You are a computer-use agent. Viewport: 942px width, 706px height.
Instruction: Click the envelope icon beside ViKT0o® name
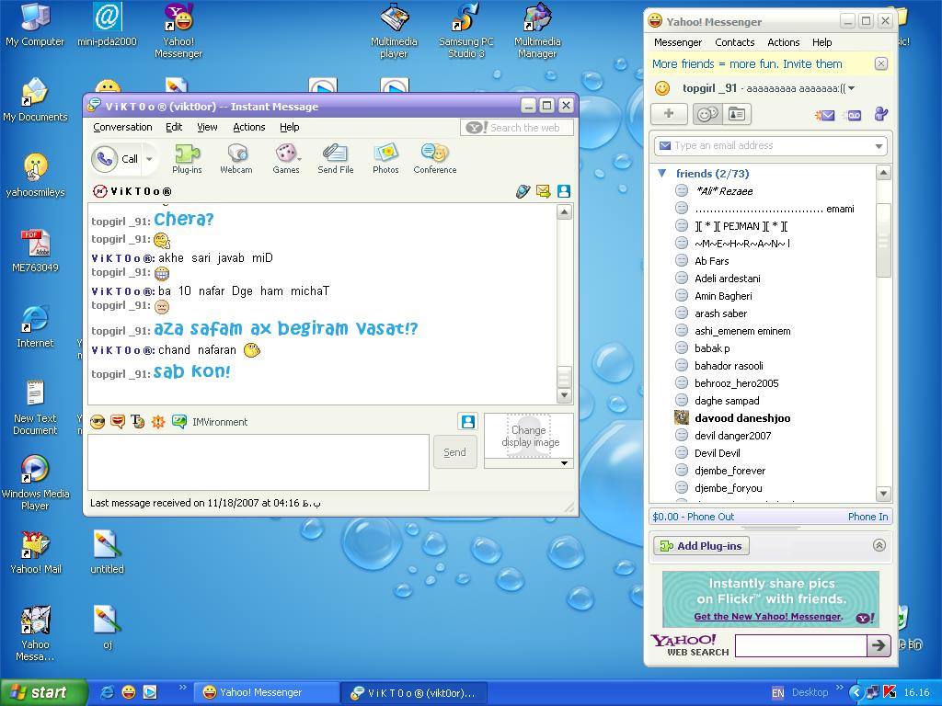click(543, 191)
